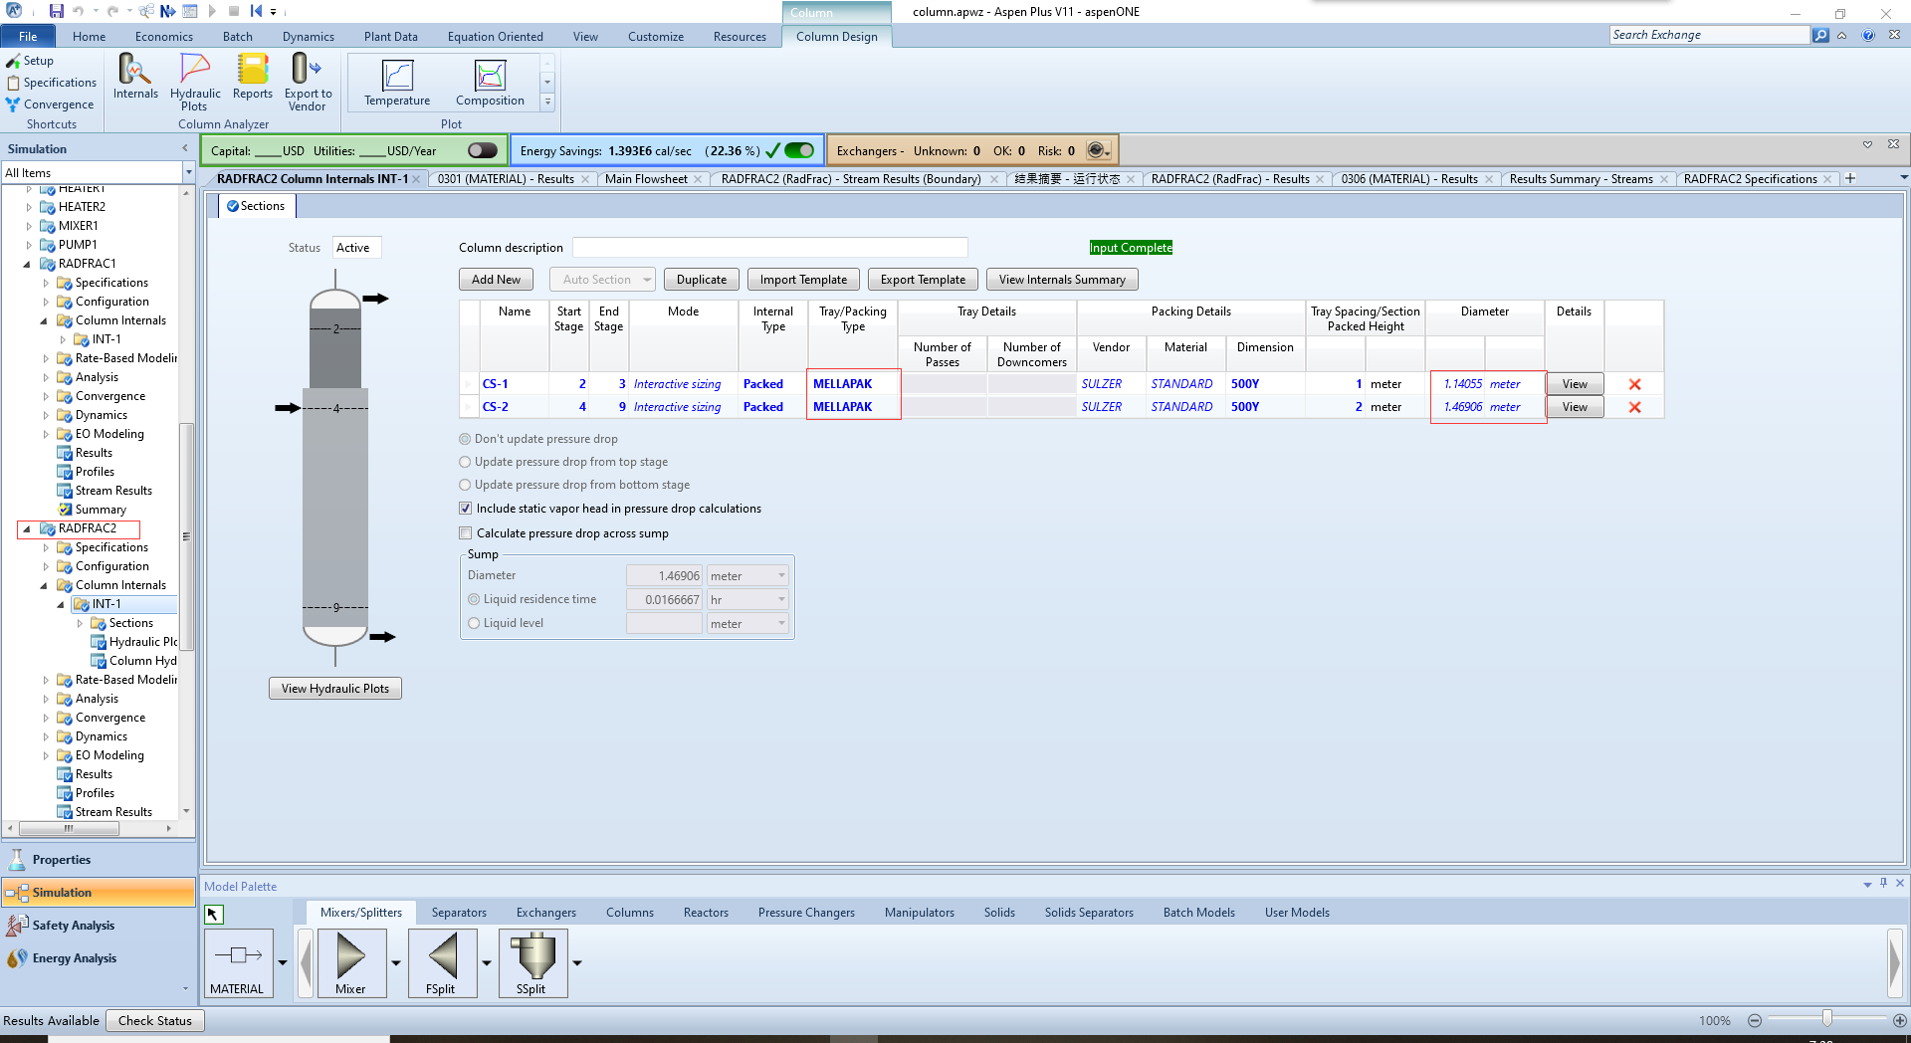Open the help question mark icon
The width and height of the screenshot is (1911, 1043).
click(x=1868, y=35)
